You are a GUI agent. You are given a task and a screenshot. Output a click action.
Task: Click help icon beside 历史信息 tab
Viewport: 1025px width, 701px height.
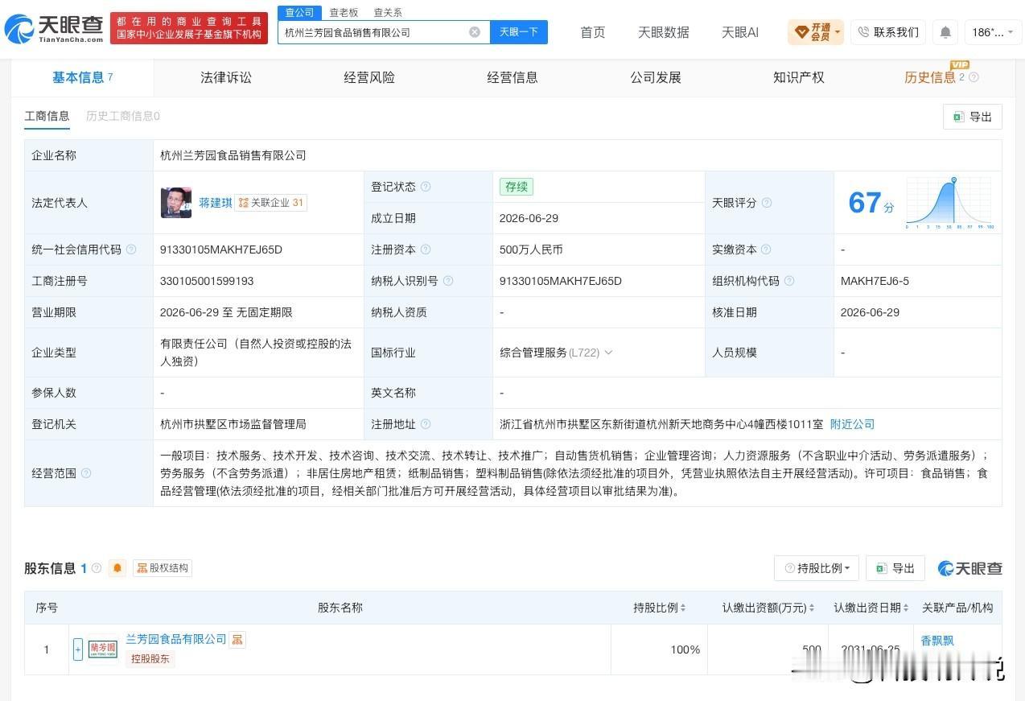974,77
